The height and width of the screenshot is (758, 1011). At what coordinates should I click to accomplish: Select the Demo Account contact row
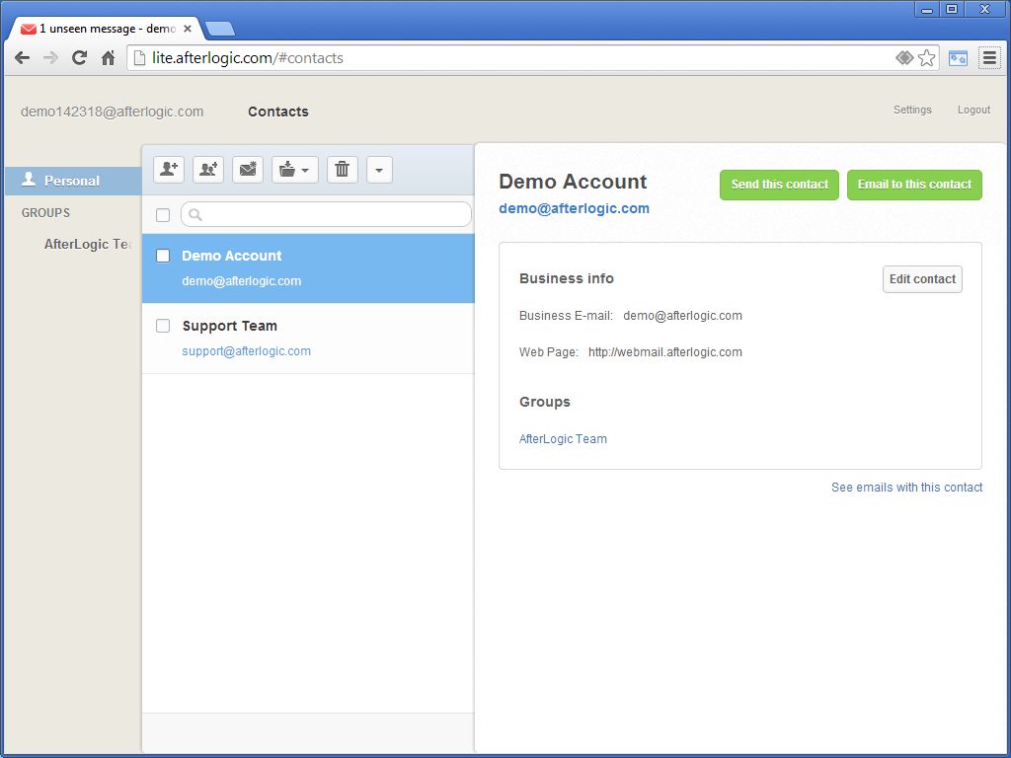(x=308, y=268)
